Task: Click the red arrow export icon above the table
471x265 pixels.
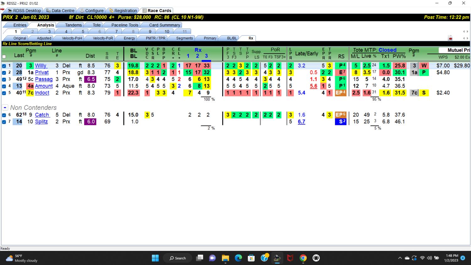Action: [x=450, y=38]
